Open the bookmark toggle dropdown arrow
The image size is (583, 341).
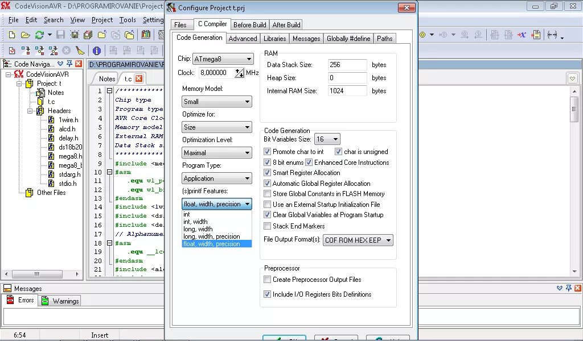432,35
